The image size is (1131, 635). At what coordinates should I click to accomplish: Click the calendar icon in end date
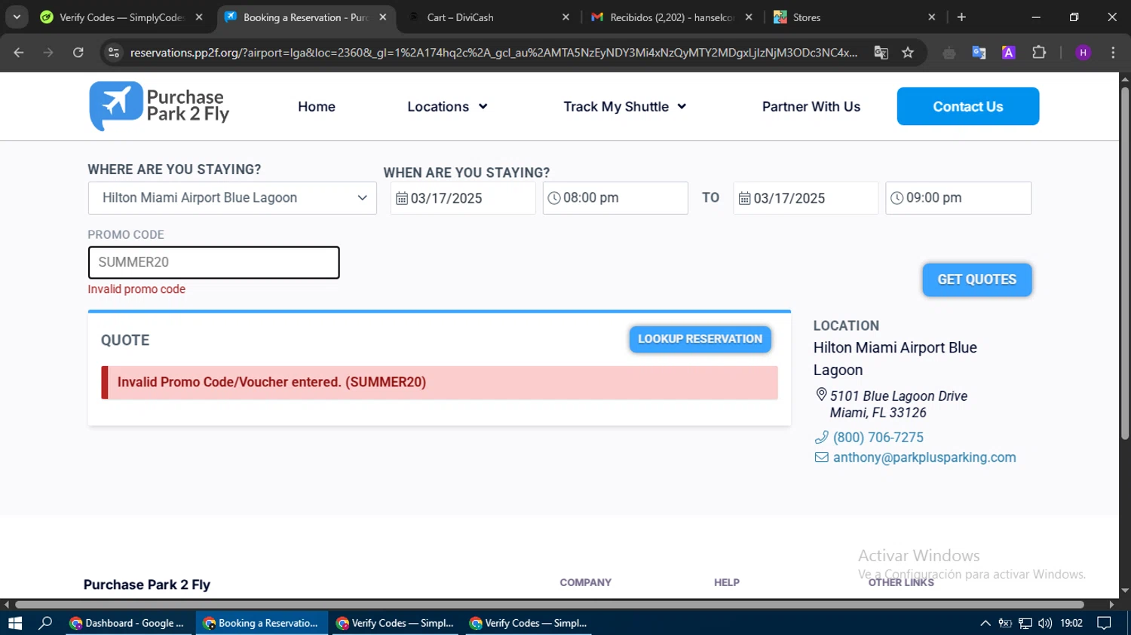click(x=745, y=198)
